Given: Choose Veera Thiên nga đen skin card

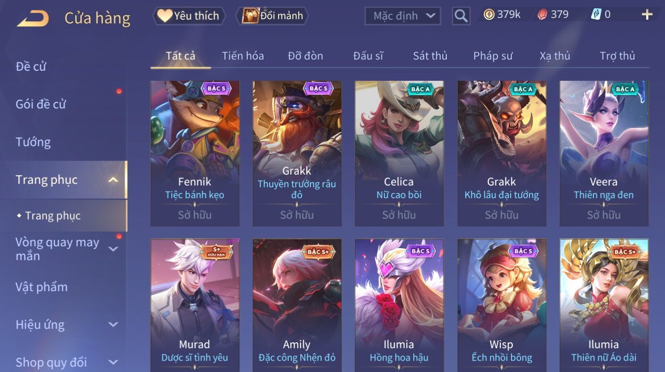Looking at the screenshot, I should click(604, 153).
